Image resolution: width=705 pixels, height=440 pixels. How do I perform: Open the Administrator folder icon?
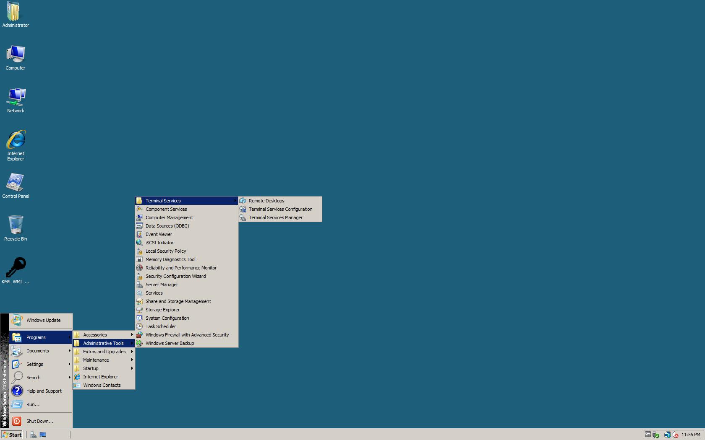(x=16, y=12)
